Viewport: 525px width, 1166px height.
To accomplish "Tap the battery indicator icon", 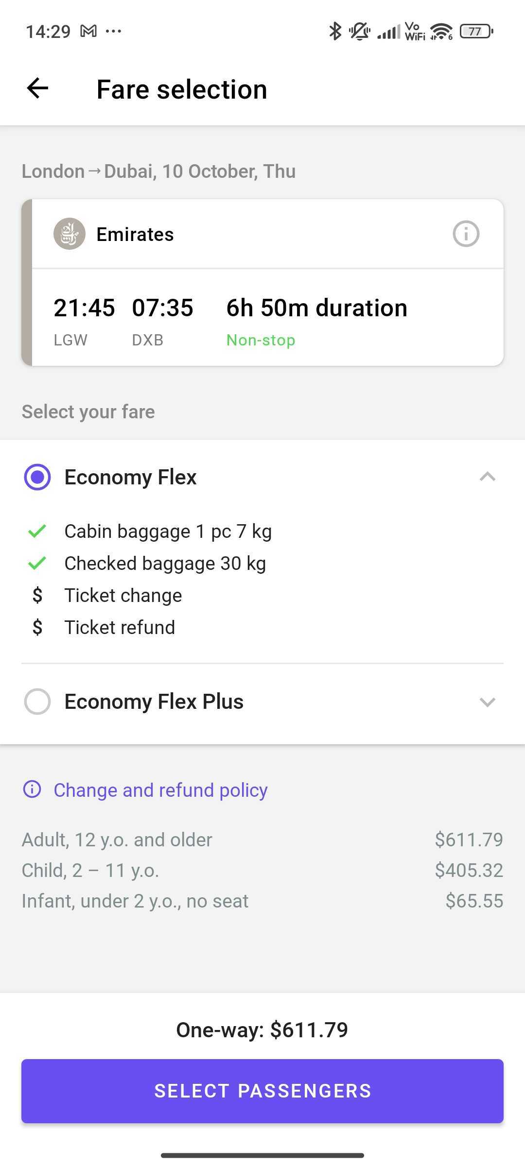I will coord(476,32).
